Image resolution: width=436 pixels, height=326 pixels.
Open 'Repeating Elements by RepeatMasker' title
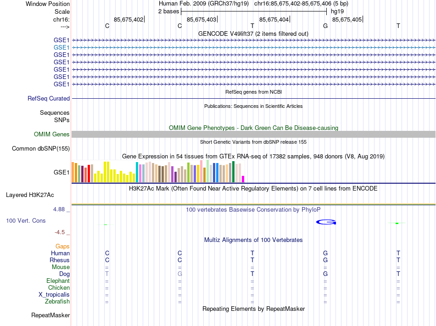coord(253,309)
